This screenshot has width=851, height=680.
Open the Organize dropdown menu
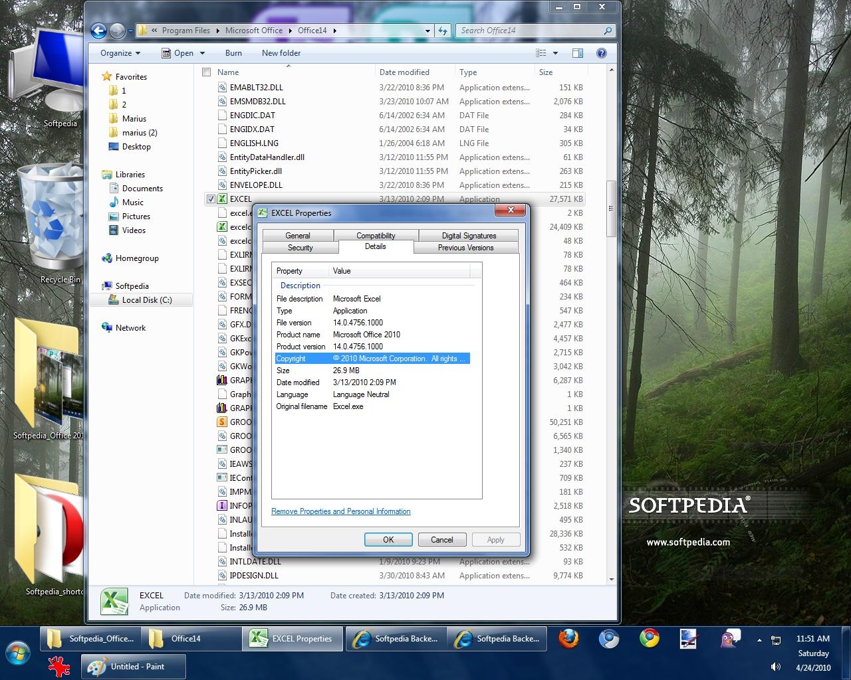(120, 53)
